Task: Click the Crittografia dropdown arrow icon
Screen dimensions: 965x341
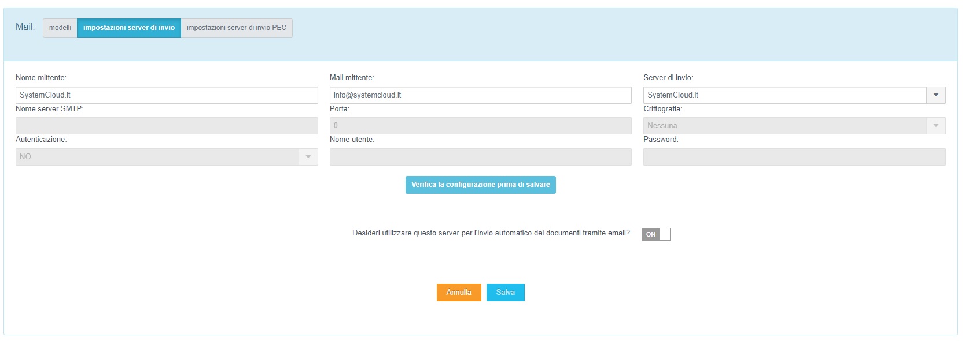Action: coord(935,126)
